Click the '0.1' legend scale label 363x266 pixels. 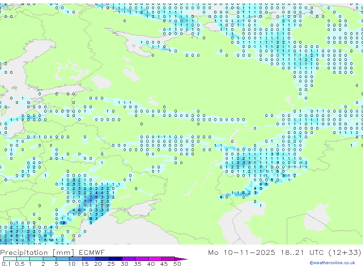tap(6, 264)
